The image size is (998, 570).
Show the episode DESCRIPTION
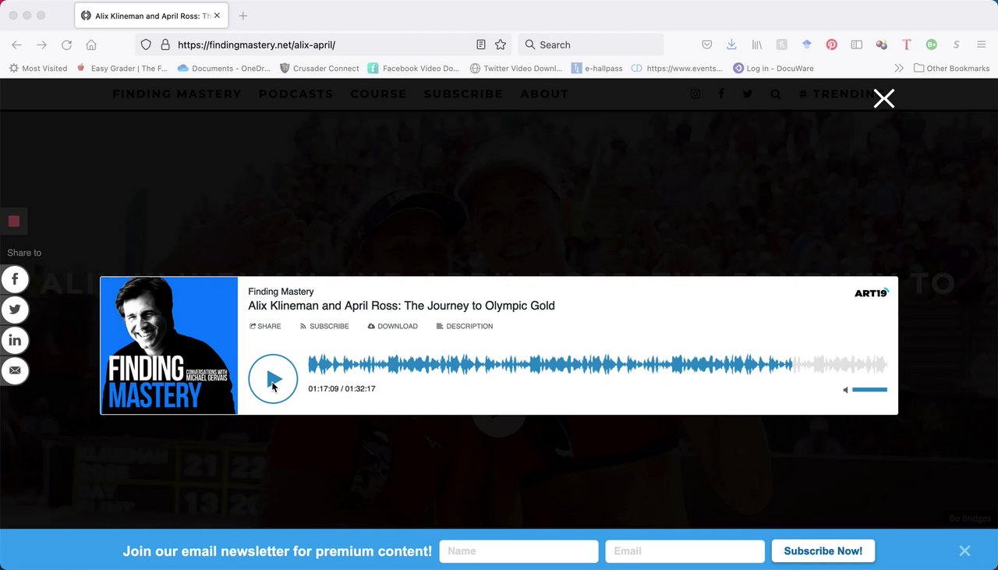[465, 326]
